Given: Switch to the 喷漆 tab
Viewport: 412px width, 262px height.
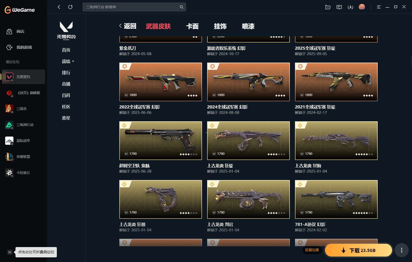Looking at the screenshot, I should click(x=248, y=26).
